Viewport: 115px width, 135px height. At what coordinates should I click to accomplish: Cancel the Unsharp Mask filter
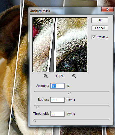coord(100,28)
